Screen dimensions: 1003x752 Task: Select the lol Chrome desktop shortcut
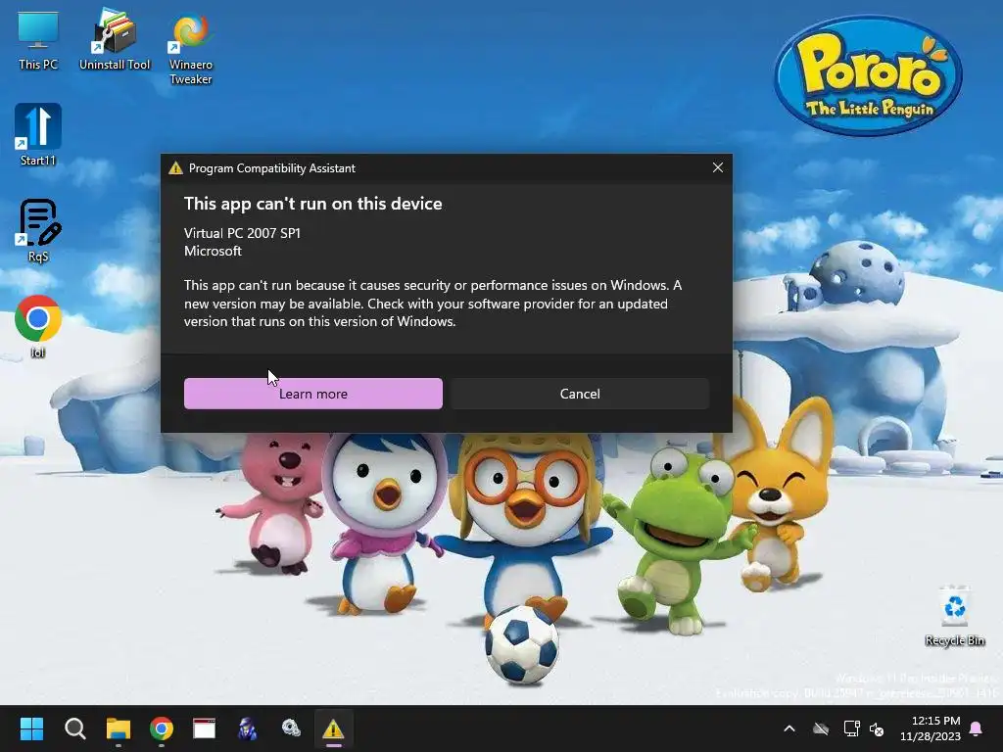[38, 327]
